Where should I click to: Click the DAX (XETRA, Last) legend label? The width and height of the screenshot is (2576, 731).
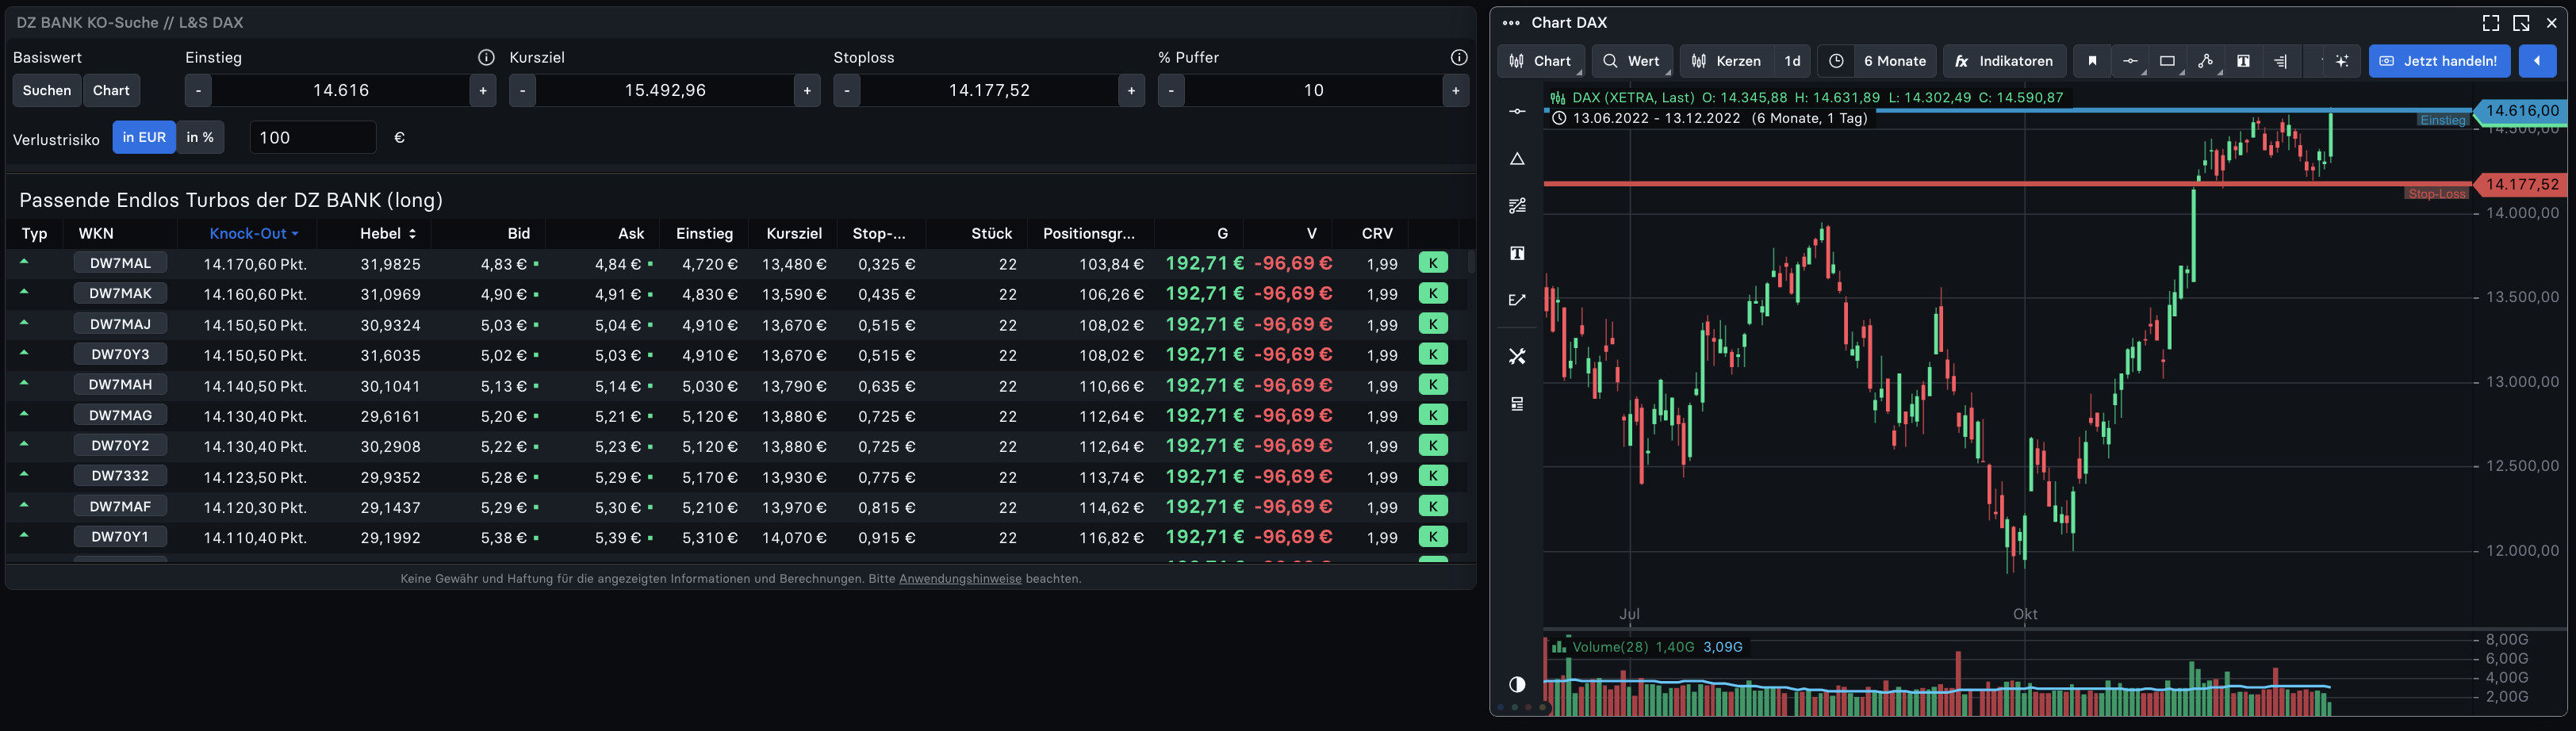coord(1633,97)
